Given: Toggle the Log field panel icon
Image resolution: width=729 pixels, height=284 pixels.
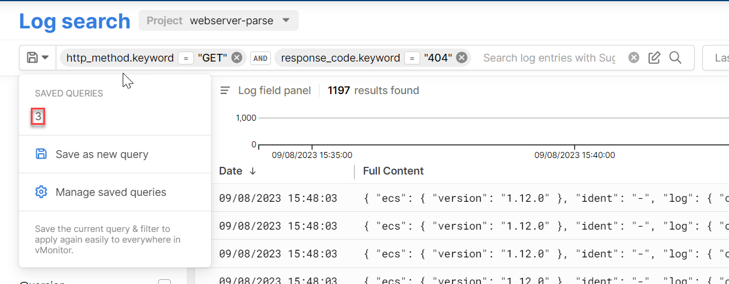Looking at the screenshot, I should 225,91.
